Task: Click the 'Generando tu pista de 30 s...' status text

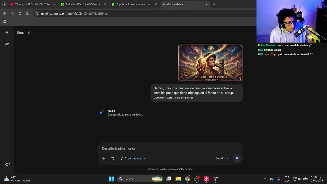Action: [x=125, y=115]
